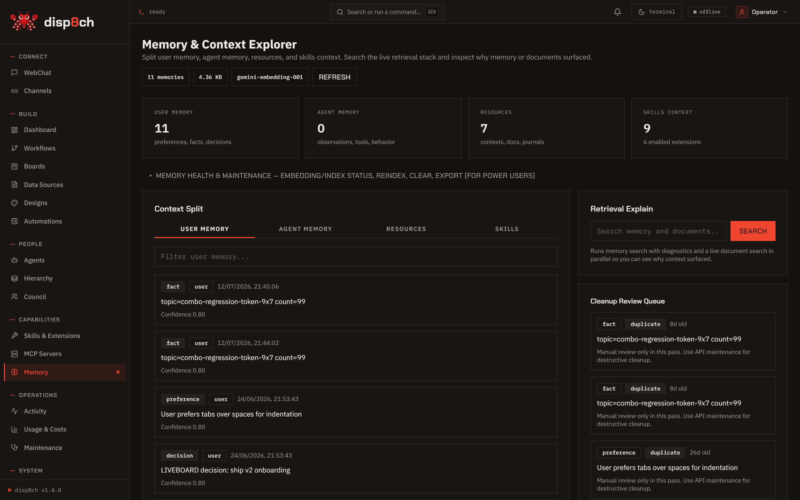
Task: Click the disp8ch v1.4.0 version label
Action: pos(38,490)
